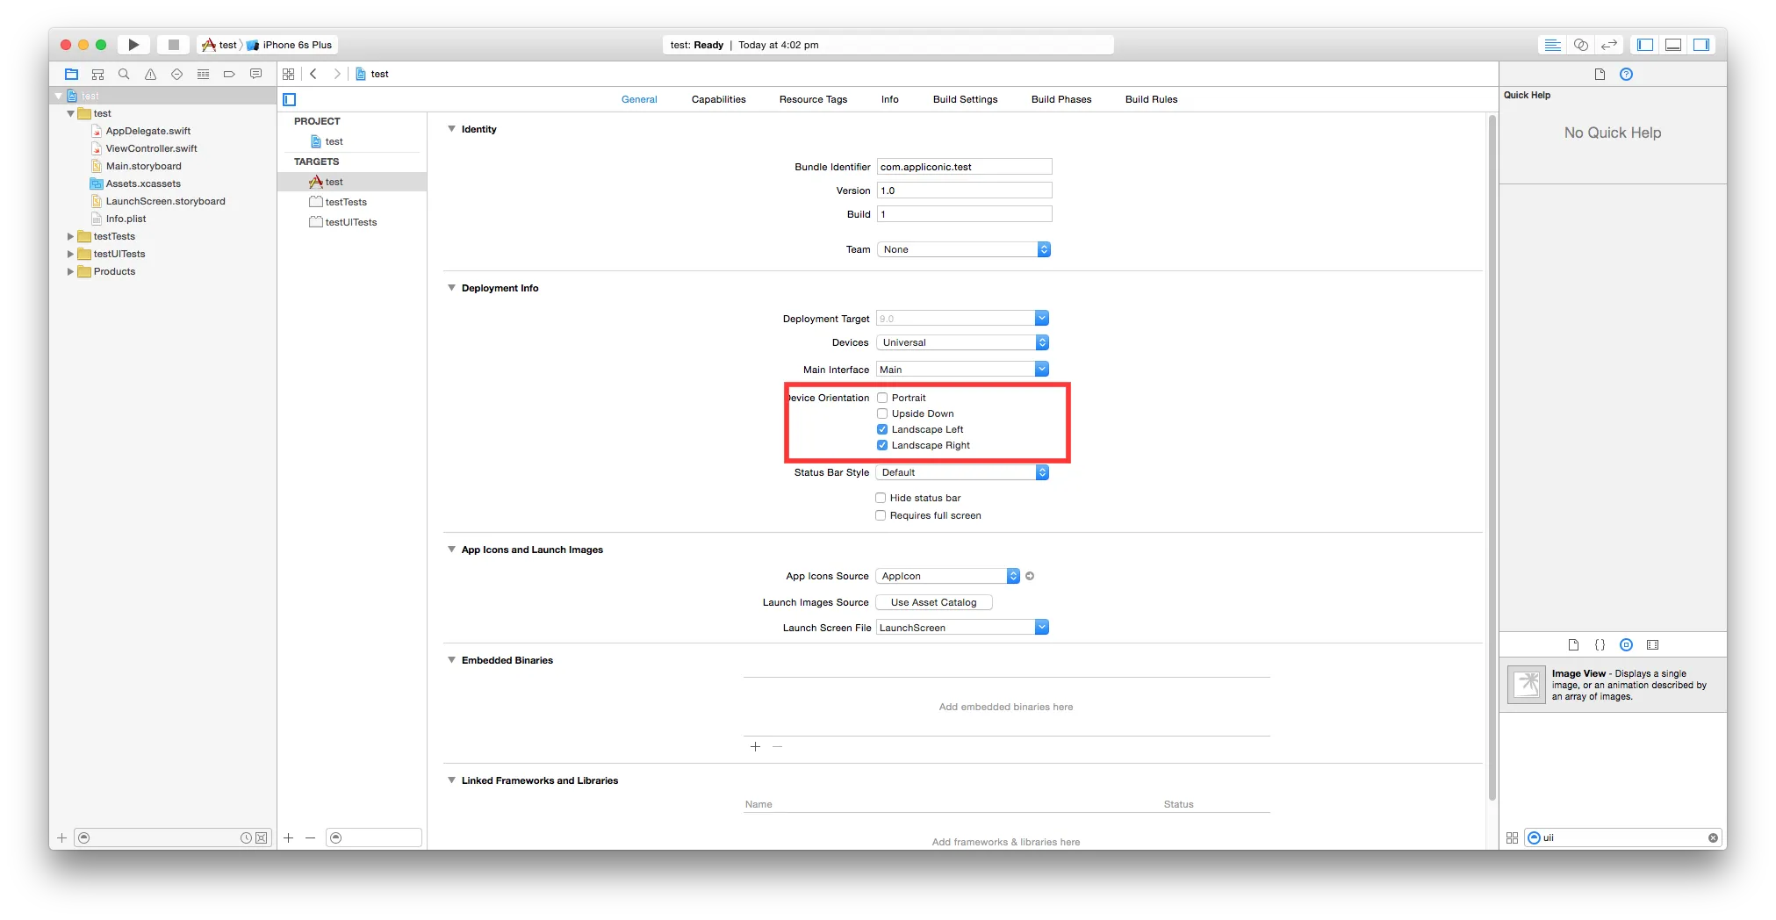The width and height of the screenshot is (1776, 920).
Task: Switch to the Capabilities tab
Action: (718, 100)
